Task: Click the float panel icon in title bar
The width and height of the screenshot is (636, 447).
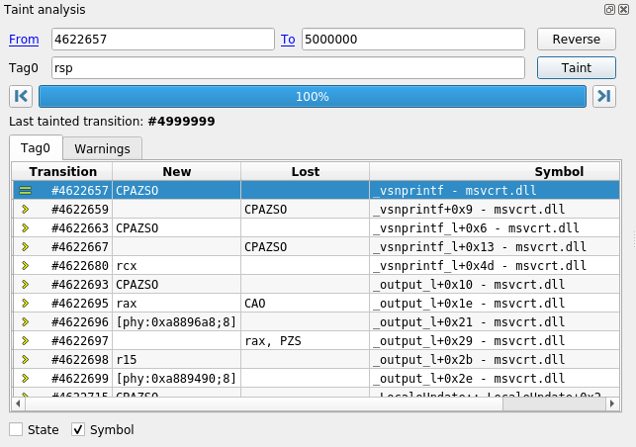Action: coord(609,10)
